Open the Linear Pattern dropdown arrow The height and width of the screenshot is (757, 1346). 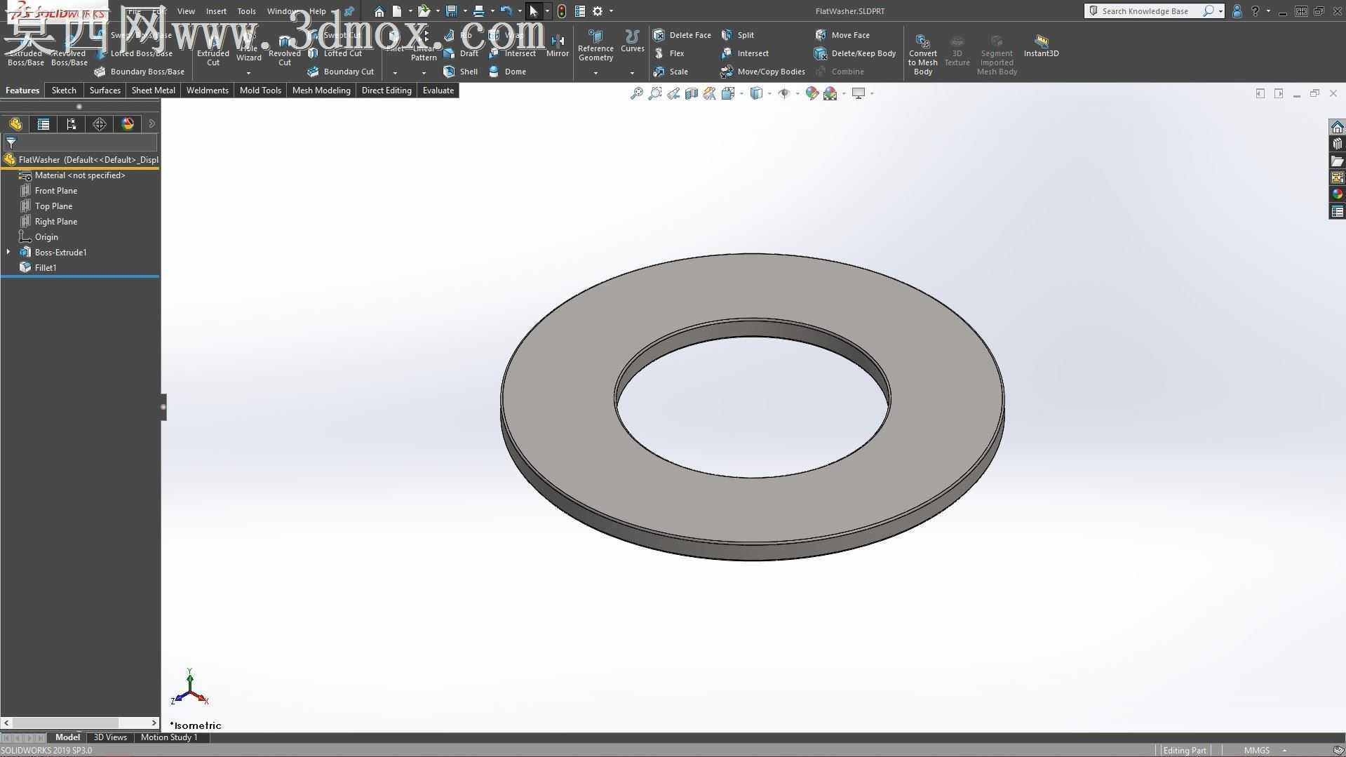pos(424,73)
